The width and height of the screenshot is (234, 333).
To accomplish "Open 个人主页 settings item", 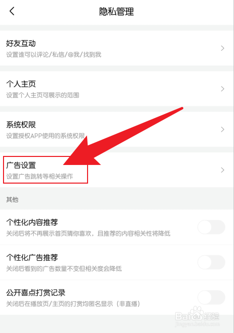I will [x=117, y=89].
